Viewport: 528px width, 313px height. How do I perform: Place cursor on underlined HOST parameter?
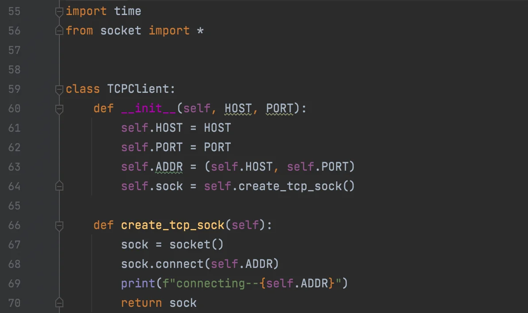(238, 109)
